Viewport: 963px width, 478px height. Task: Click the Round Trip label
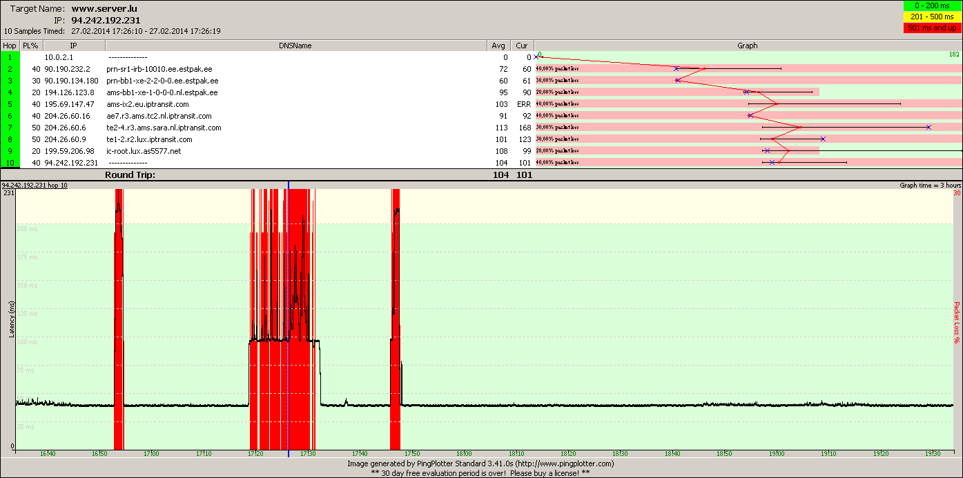[130, 175]
